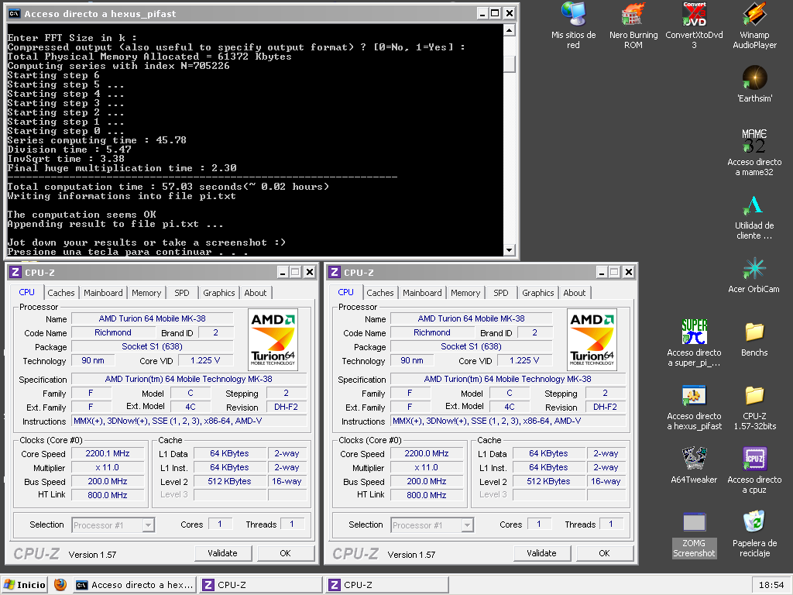Switch to About tab in right CPU-Z
The image size is (793, 595).
pos(575,293)
